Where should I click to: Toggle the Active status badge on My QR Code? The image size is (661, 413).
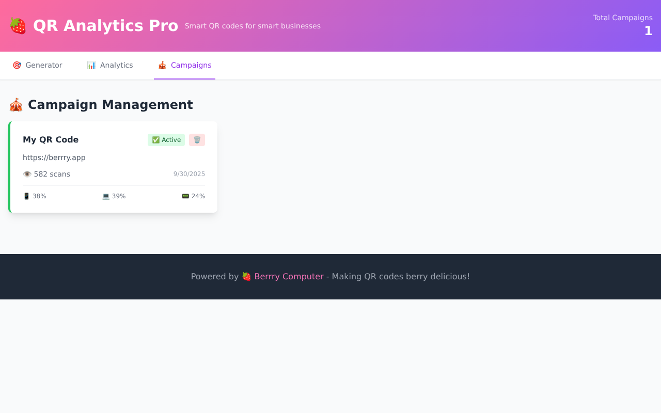[166, 139]
